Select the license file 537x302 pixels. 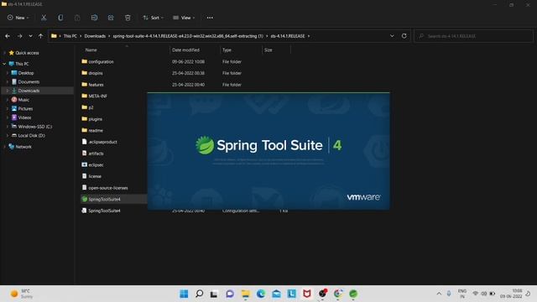click(x=95, y=176)
